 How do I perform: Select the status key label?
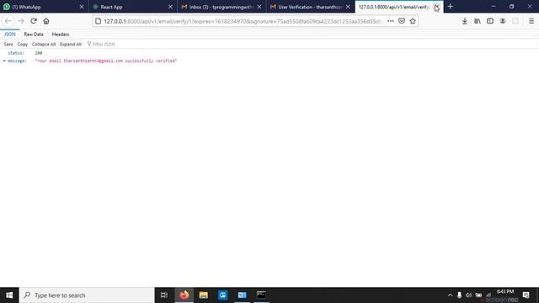coord(16,53)
